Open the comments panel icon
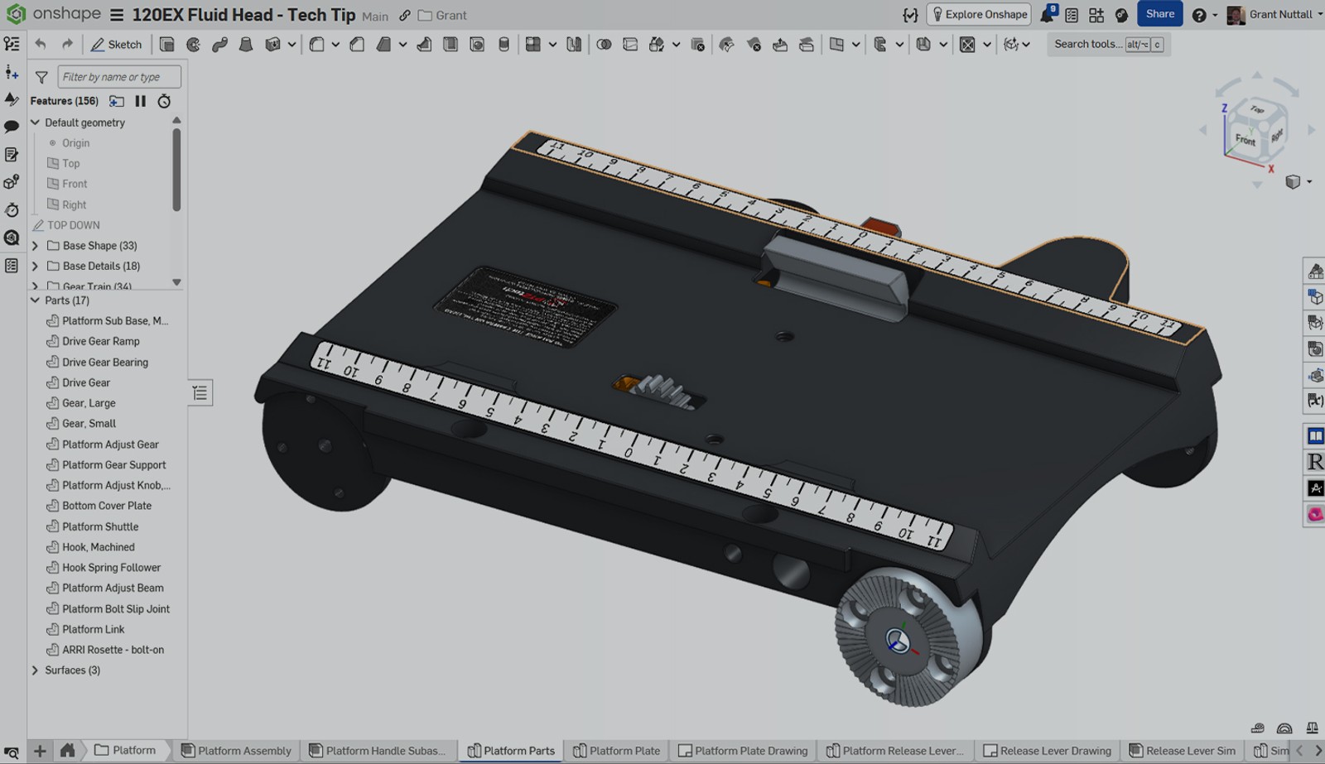Screen dimensions: 1325x764 12,127
